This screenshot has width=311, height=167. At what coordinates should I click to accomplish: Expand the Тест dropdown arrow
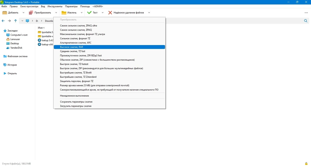click(102, 12)
